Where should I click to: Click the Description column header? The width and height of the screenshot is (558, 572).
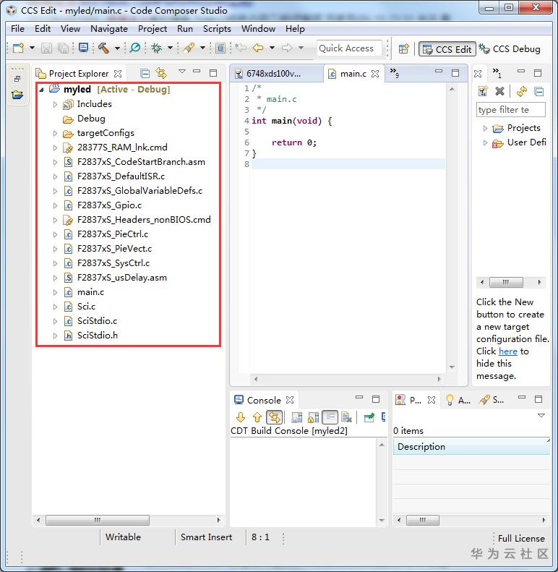(471, 447)
